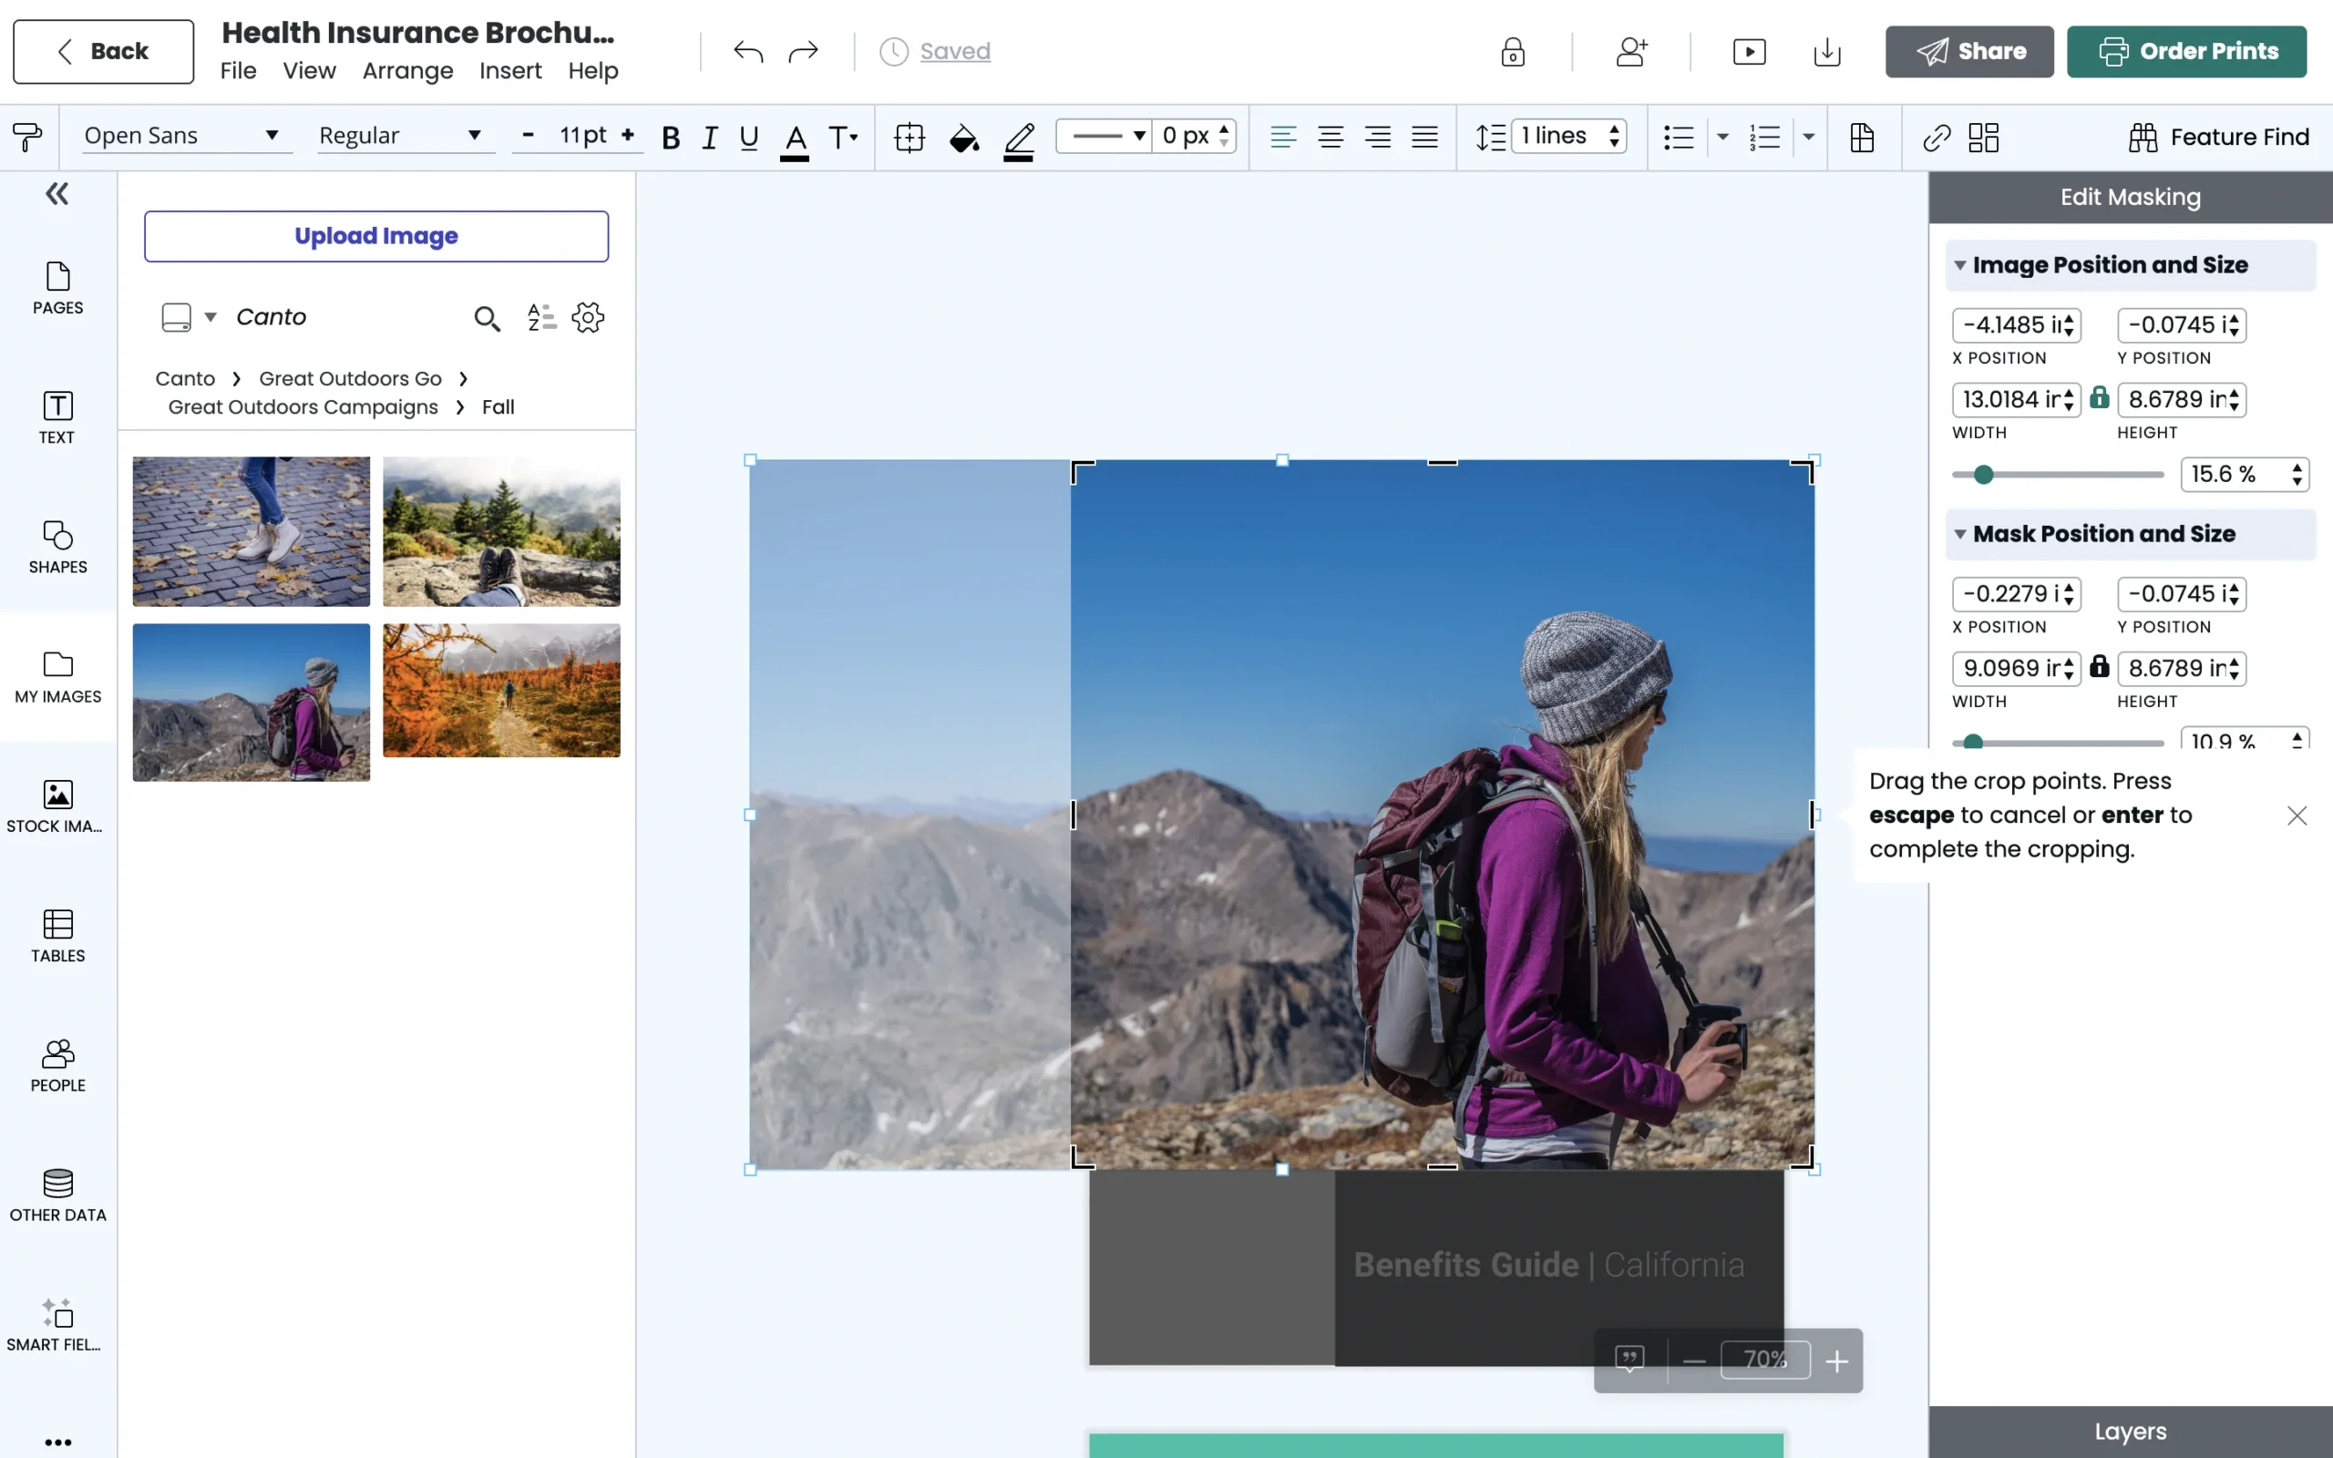
Task: Open the Insert menu
Action: (x=510, y=69)
